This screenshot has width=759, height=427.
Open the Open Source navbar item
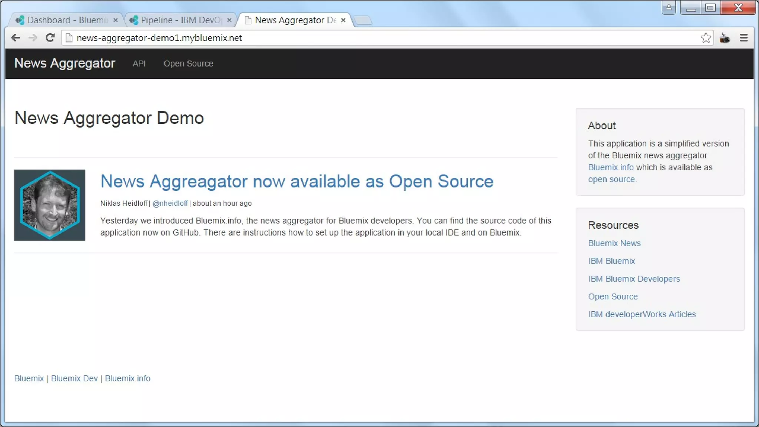tap(188, 64)
